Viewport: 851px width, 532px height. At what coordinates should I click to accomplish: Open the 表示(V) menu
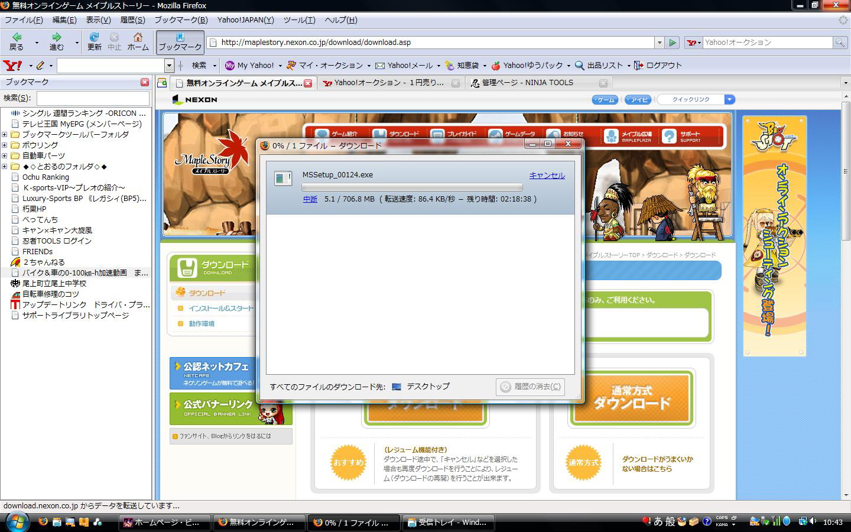pos(98,20)
